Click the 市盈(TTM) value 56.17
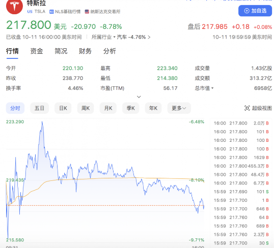Screen dimensions: 274x248 pyautogui.click(x=170, y=88)
